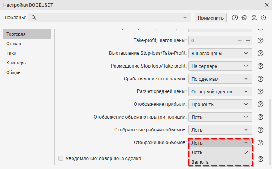Click the save template database icon
The image size is (272, 169).
(x=254, y=18)
